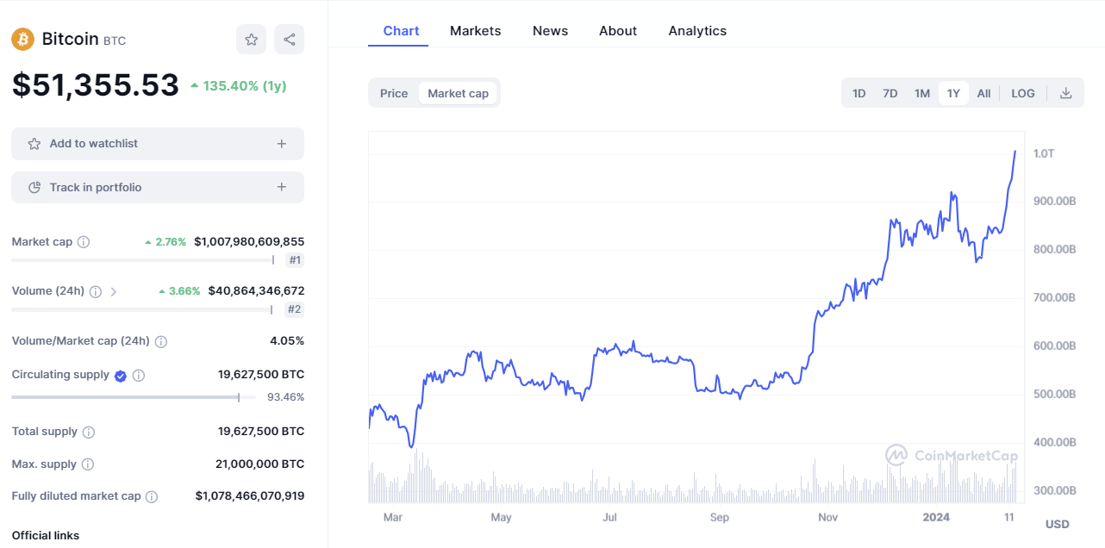Image resolution: width=1105 pixels, height=548 pixels.
Task: Click the fully diluted value $1,078,466,070,919
Action: [250, 496]
